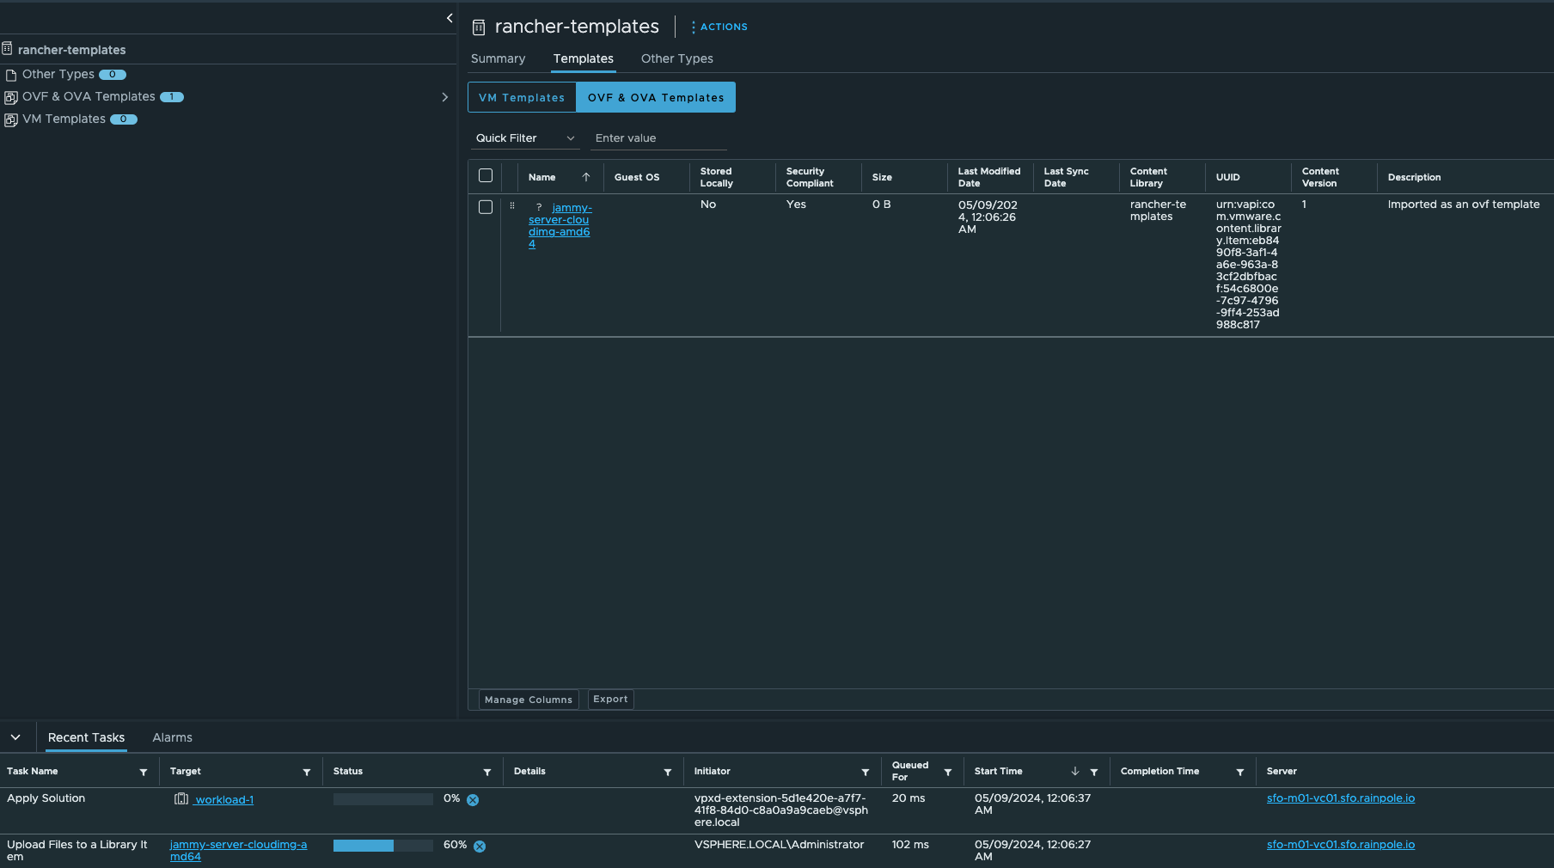This screenshot has width=1554, height=868.
Task: Click the Export button
Action: [610, 699]
